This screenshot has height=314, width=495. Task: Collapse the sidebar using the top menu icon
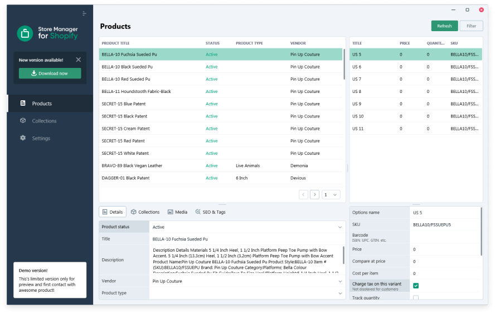84,13
